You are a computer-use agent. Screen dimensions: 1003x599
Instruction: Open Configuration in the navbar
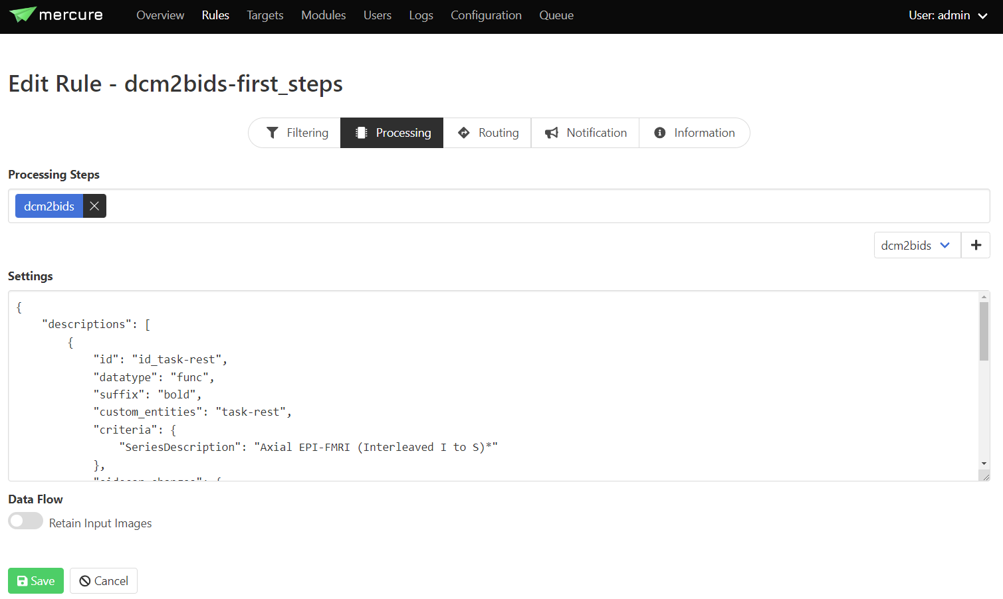coord(486,15)
